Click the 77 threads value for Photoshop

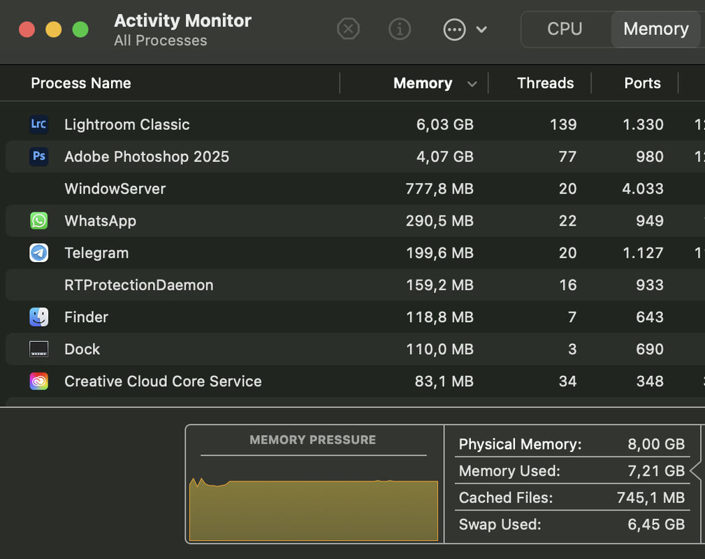[x=567, y=157]
